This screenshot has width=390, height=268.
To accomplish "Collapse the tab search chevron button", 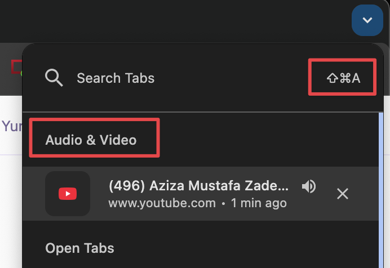I will click(x=367, y=20).
